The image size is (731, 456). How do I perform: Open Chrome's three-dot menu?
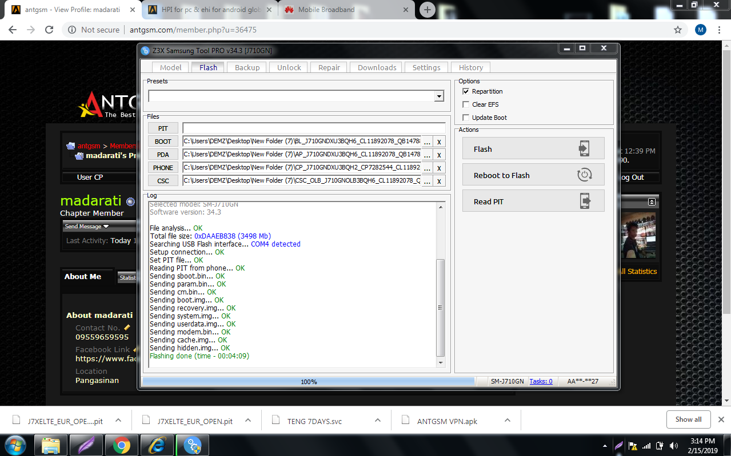(x=720, y=30)
